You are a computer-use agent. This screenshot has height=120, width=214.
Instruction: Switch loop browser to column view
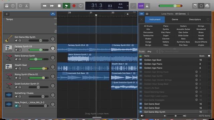coord(147,14)
